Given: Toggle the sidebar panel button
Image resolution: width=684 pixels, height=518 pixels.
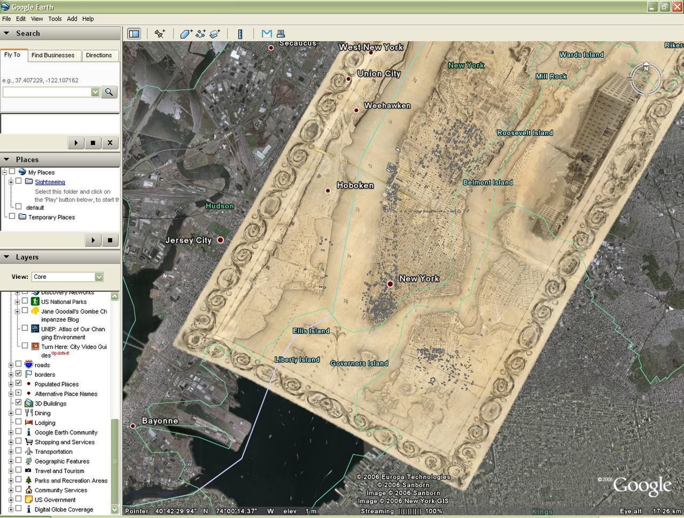Looking at the screenshot, I should (x=134, y=34).
